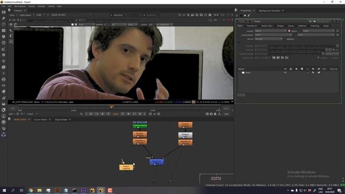The image size is (345, 194).
Task: Open the Color nodes toolbar menu
Action: (4, 37)
